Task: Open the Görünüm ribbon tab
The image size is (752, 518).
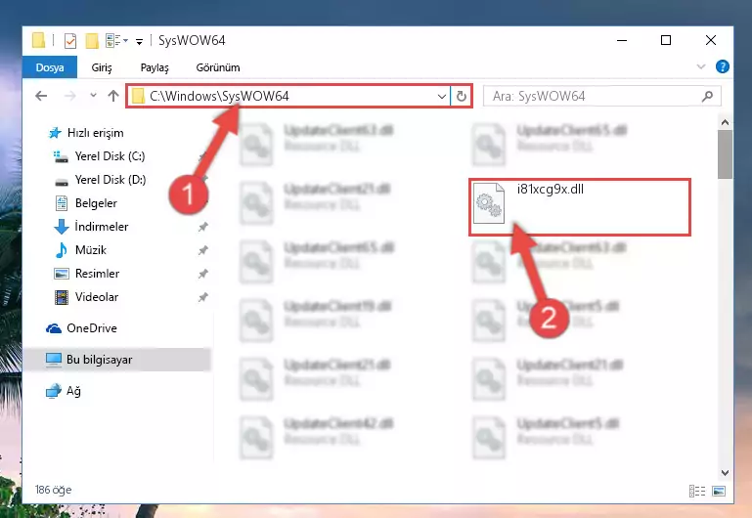Action: coord(218,67)
